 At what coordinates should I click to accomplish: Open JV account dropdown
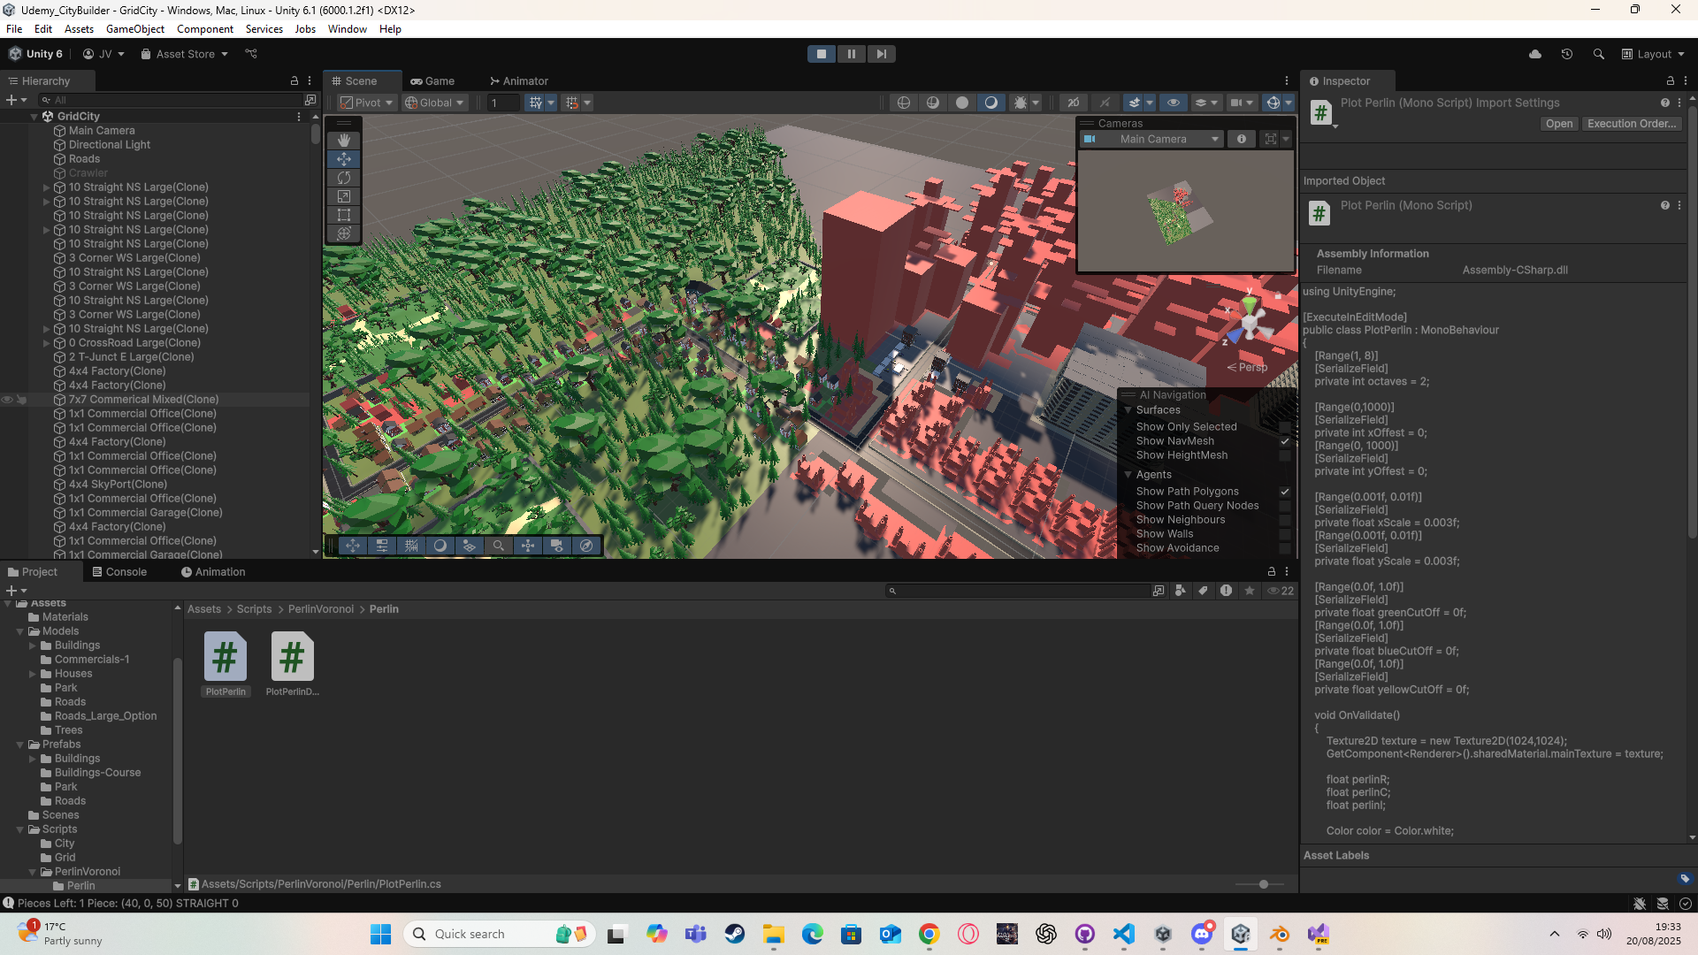pyautogui.click(x=103, y=54)
